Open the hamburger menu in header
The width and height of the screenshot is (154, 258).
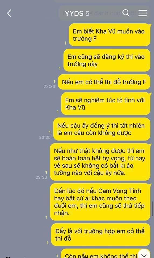[x=143, y=13]
